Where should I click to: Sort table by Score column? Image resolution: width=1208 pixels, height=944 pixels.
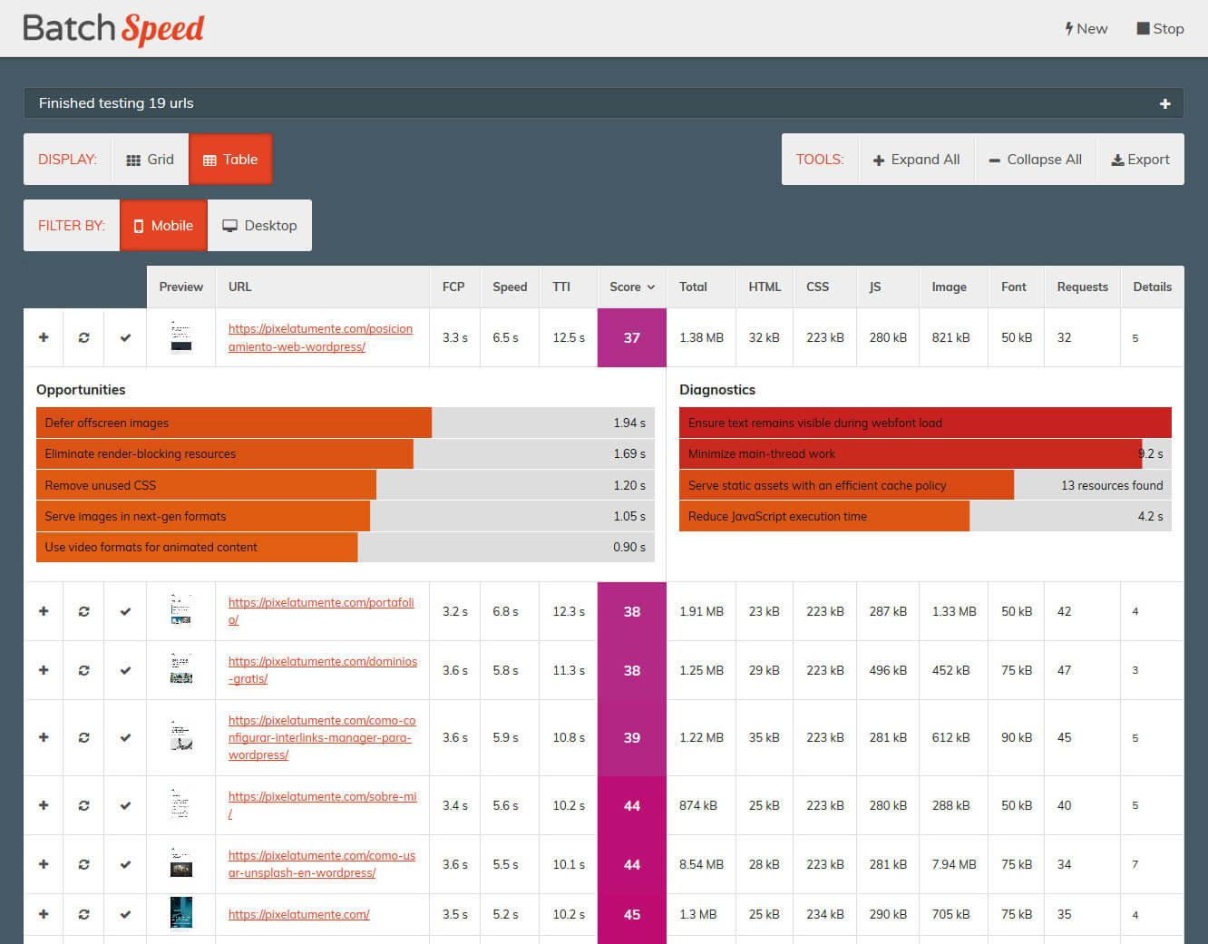(x=632, y=287)
